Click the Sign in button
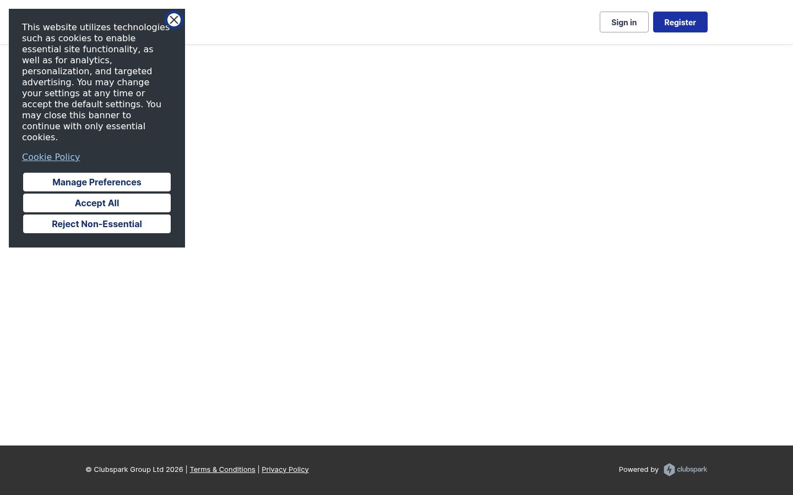The height and width of the screenshot is (495, 793). [x=624, y=22]
